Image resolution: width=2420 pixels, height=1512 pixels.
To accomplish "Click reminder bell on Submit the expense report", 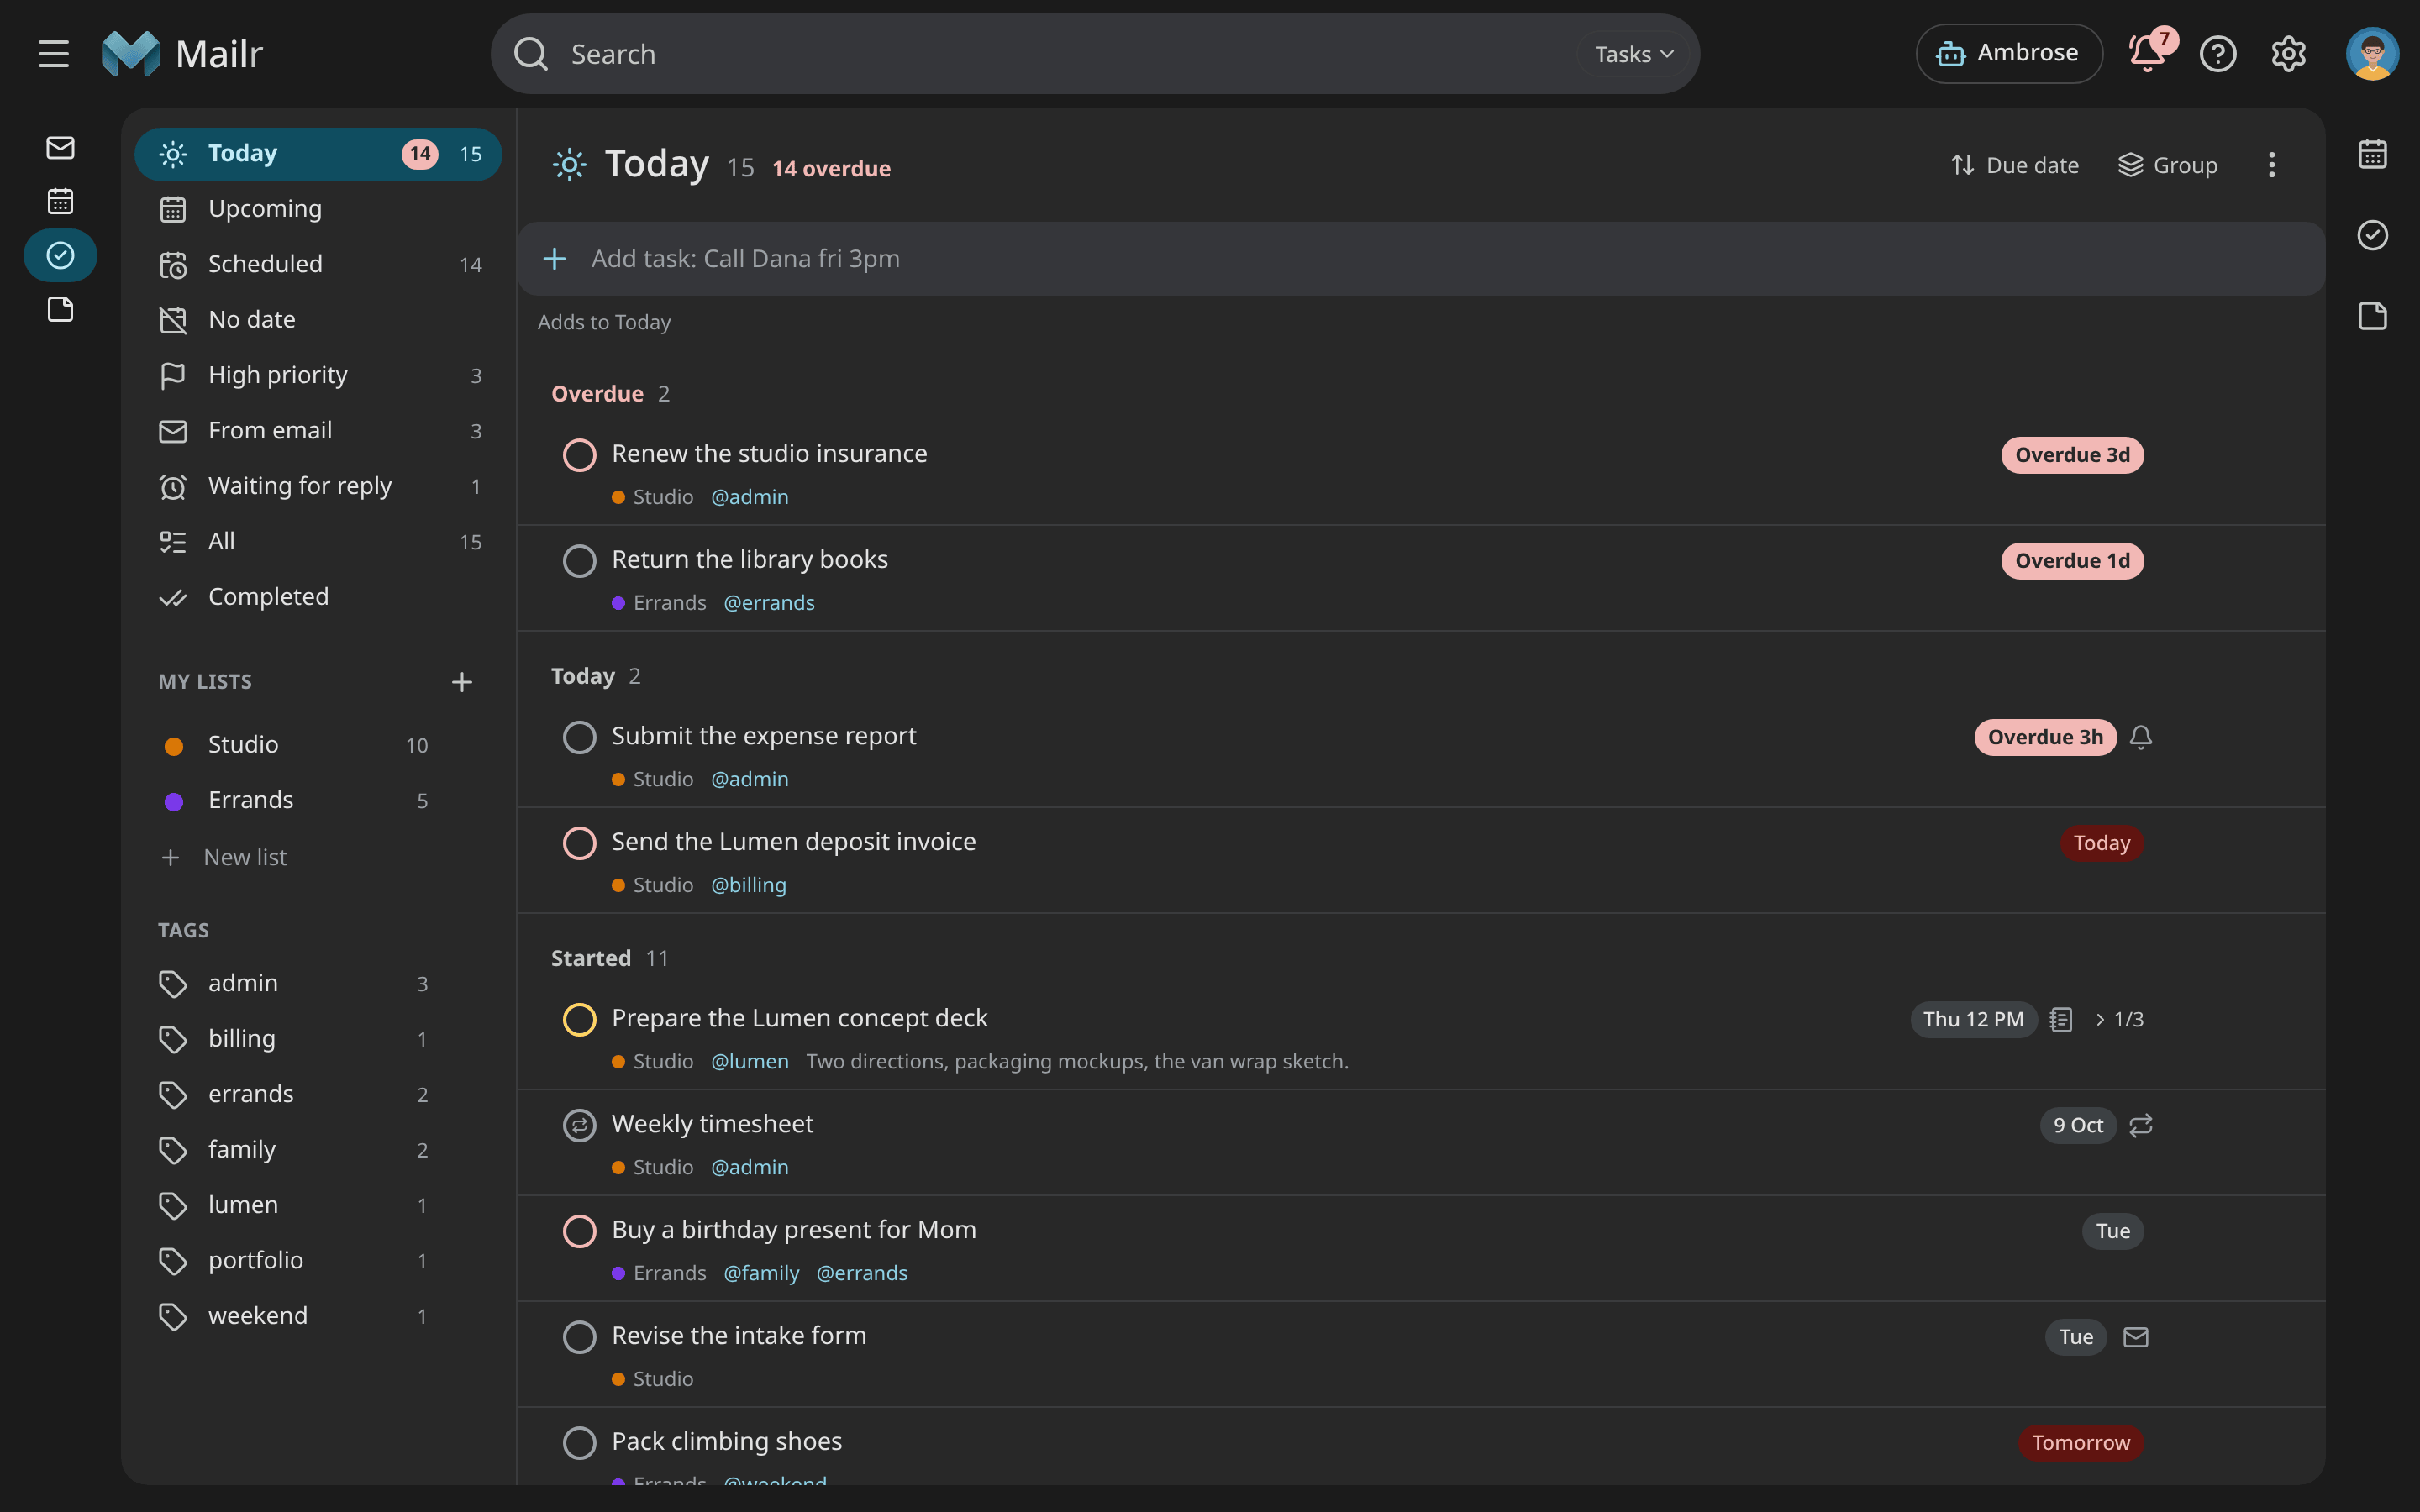I will [x=2141, y=737].
